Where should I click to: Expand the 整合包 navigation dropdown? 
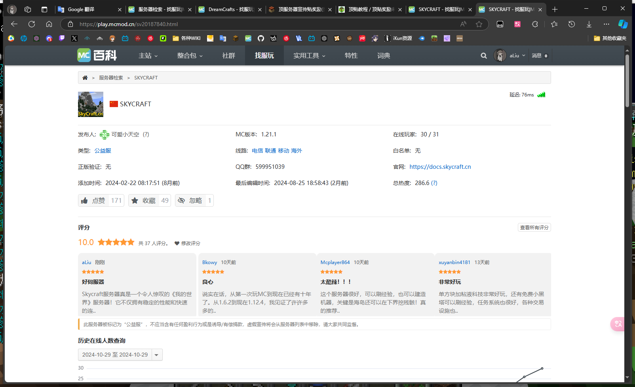pos(190,56)
